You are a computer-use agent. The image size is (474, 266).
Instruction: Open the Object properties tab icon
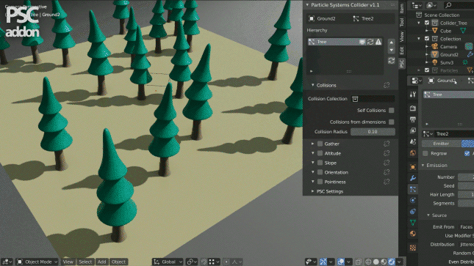click(412, 167)
